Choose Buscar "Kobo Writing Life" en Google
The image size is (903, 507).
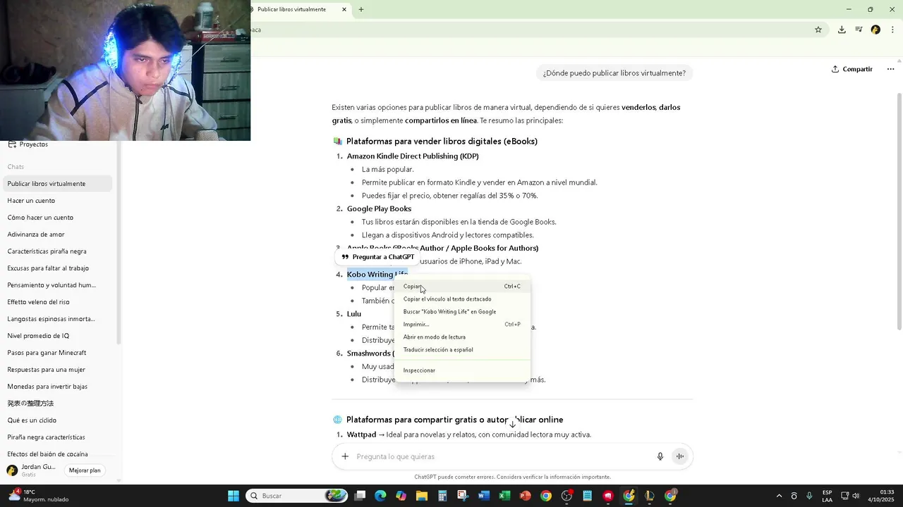462,312
